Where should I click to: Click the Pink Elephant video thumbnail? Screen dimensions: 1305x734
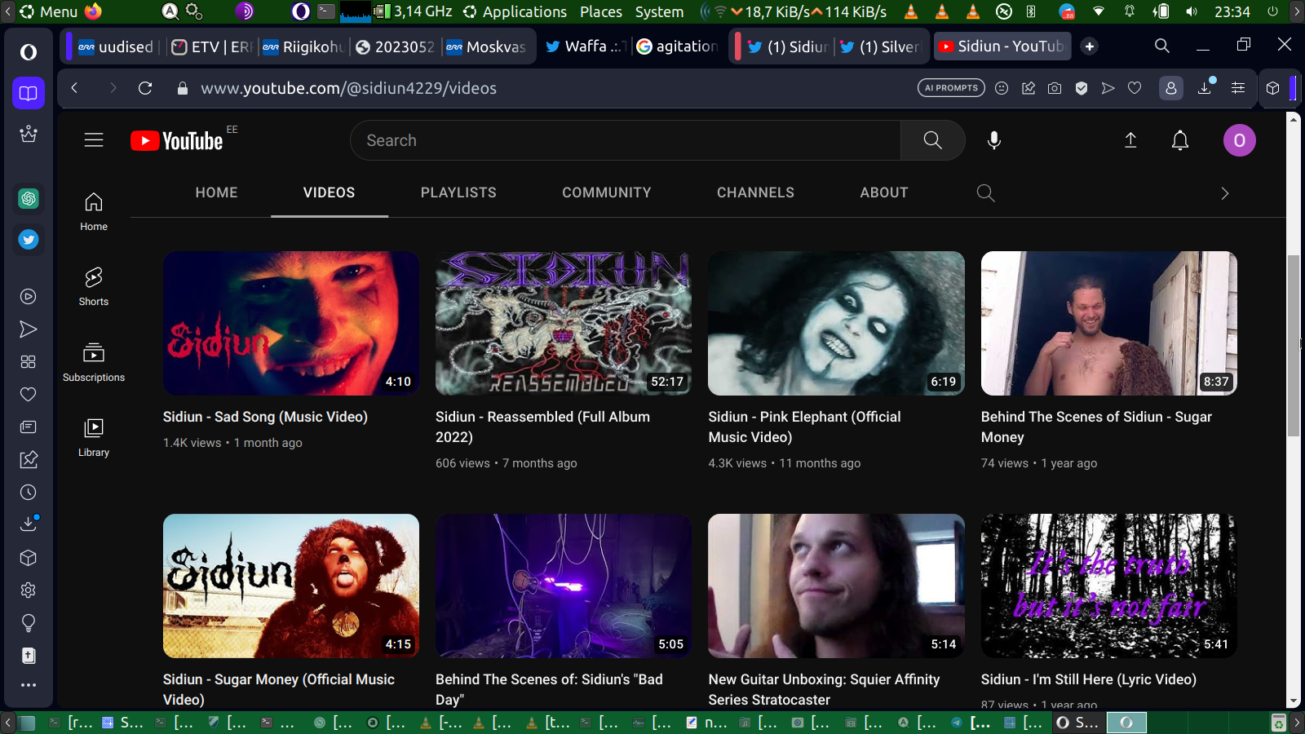(x=836, y=323)
